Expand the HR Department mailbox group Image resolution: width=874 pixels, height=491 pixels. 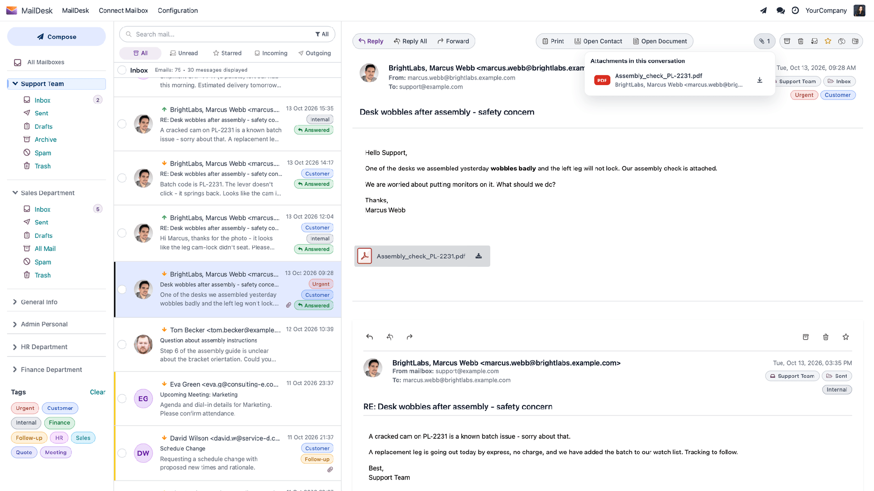(x=15, y=347)
